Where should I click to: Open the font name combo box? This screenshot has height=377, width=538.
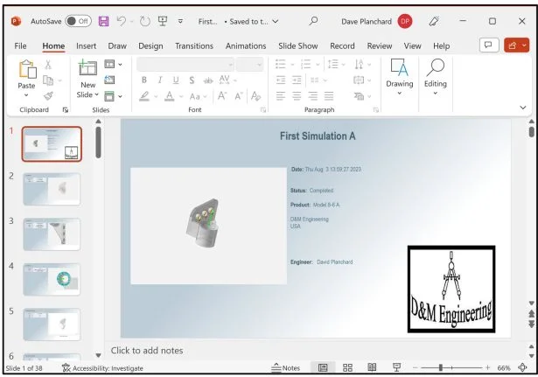185,64
